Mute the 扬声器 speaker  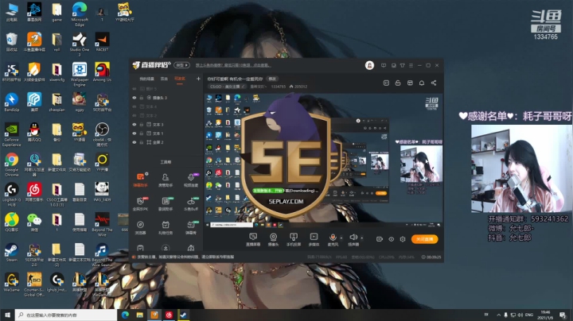(353, 240)
